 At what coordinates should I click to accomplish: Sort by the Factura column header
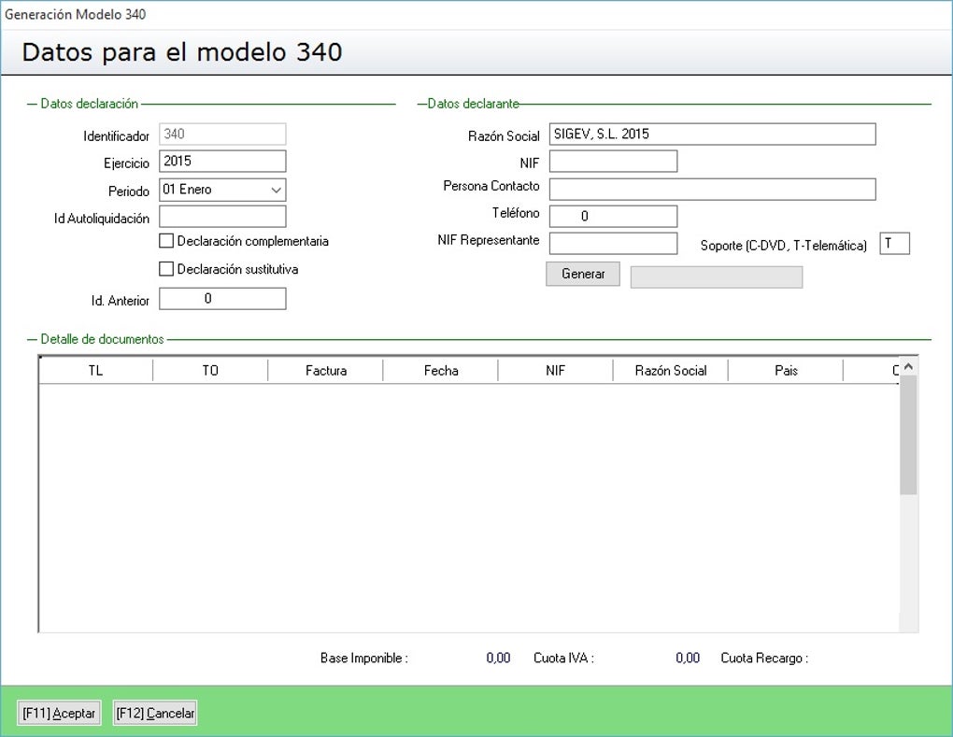tap(325, 371)
